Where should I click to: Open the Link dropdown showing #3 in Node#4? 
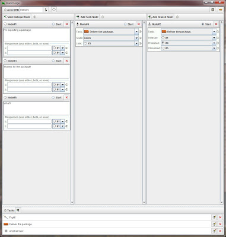pyautogui.click(x=136, y=43)
